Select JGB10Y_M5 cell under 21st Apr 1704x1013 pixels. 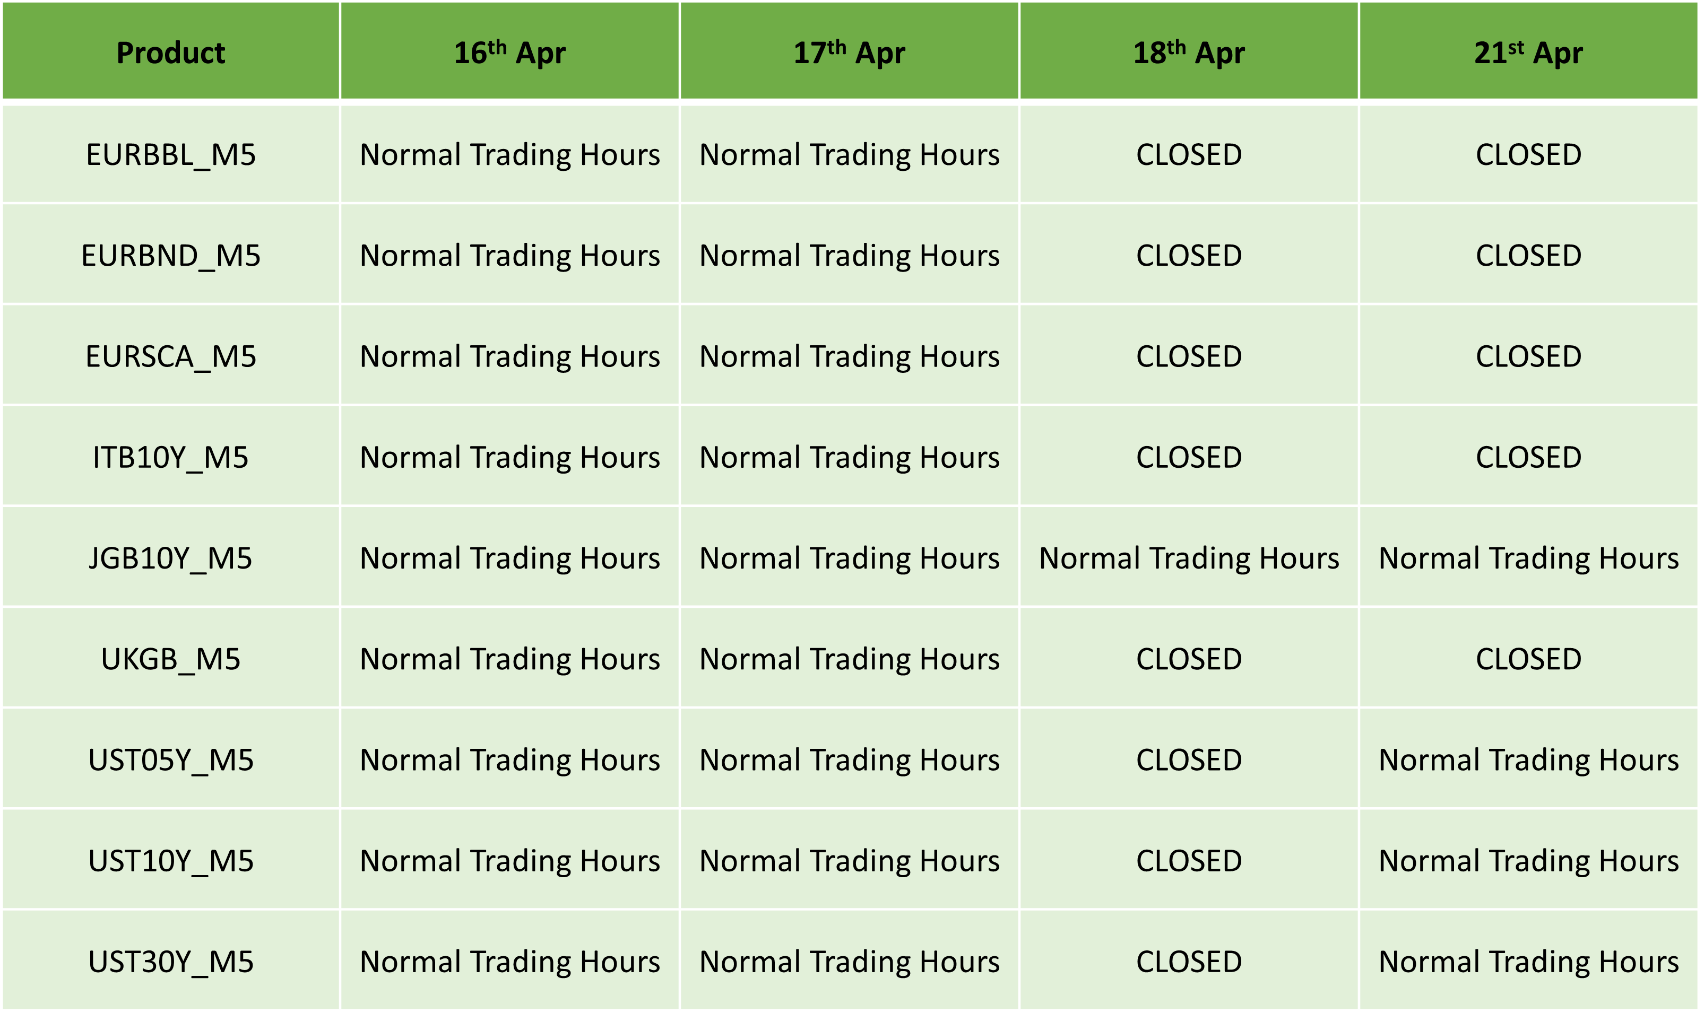tap(1528, 557)
